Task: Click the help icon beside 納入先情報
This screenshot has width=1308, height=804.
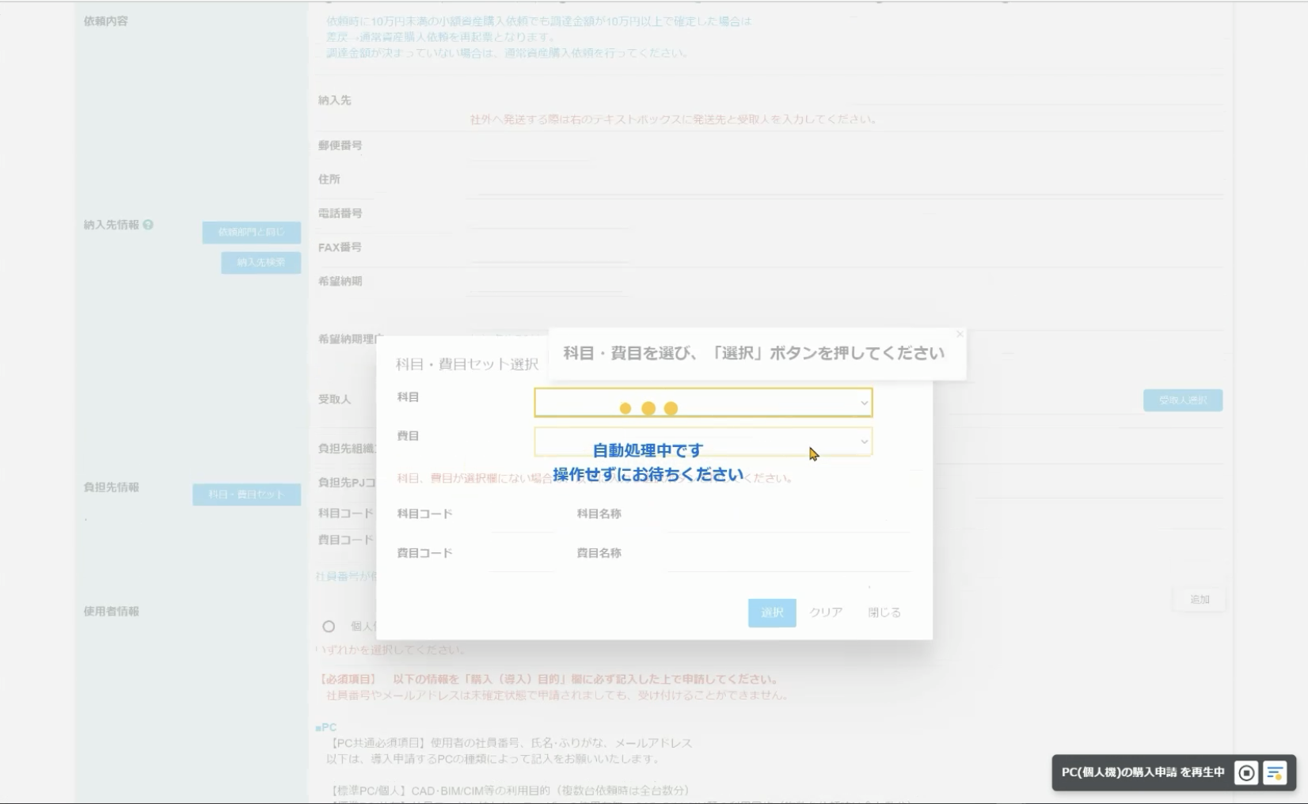Action: click(148, 225)
